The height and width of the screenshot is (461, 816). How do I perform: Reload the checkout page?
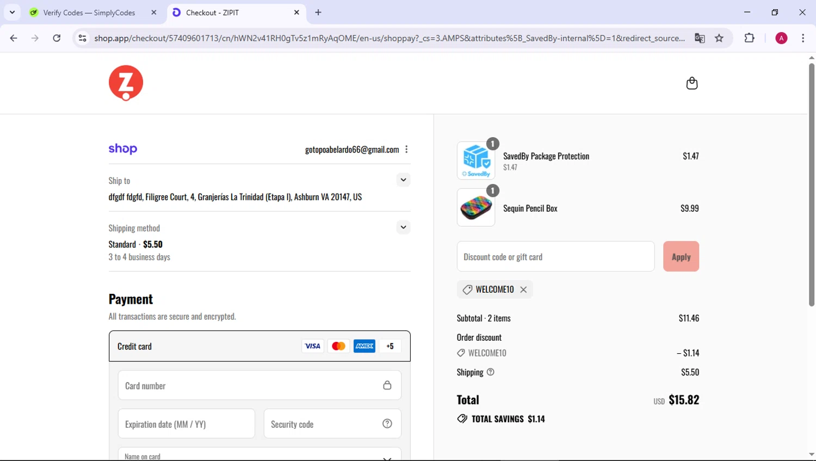point(57,38)
